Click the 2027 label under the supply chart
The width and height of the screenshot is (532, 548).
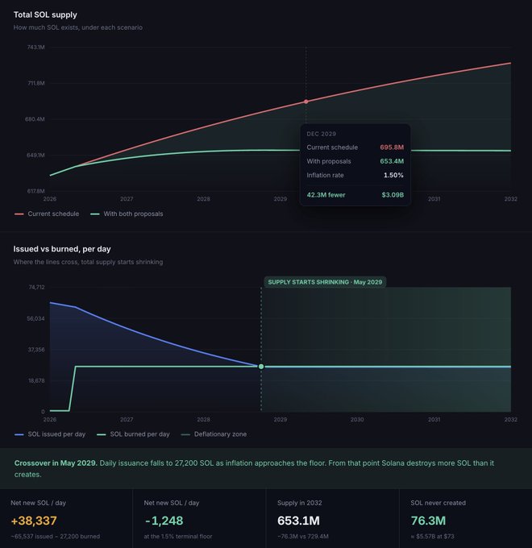click(127, 199)
